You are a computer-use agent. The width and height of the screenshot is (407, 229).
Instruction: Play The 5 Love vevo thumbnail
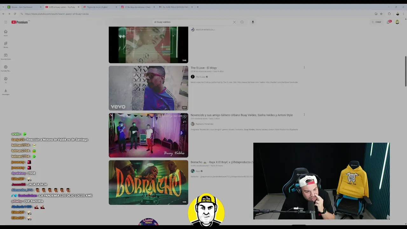148,88
